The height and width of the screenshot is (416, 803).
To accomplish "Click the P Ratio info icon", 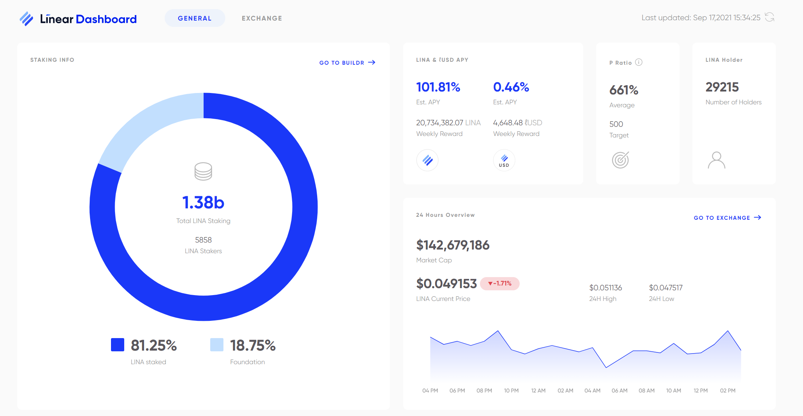I will (x=639, y=62).
